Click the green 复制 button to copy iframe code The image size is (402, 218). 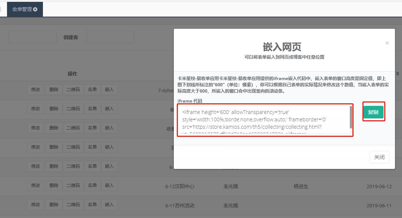click(x=373, y=112)
